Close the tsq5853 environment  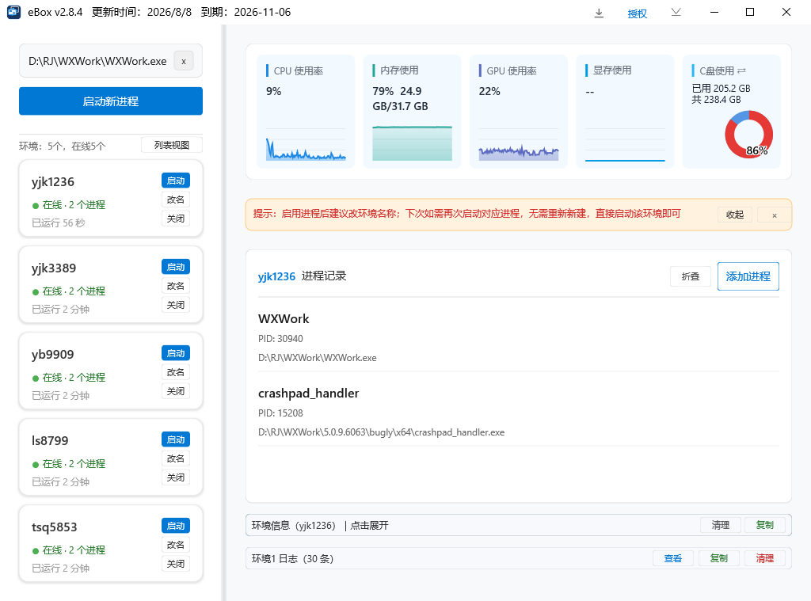coord(176,565)
